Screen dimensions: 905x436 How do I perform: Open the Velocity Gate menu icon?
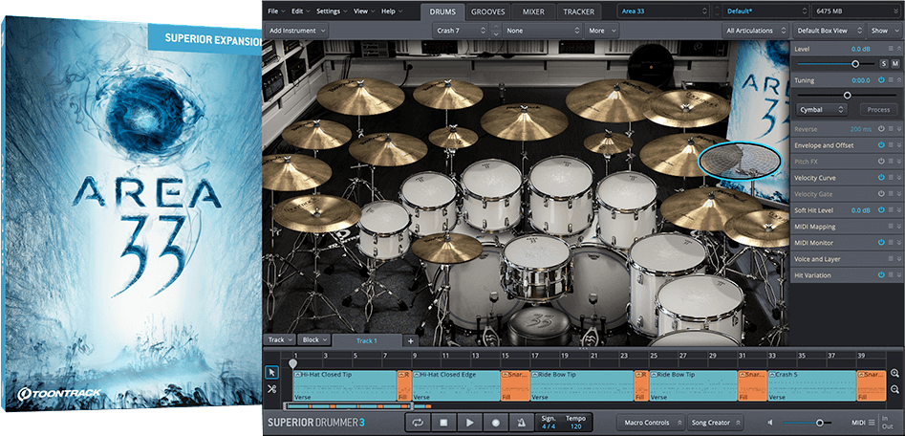(x=891, y=194)
